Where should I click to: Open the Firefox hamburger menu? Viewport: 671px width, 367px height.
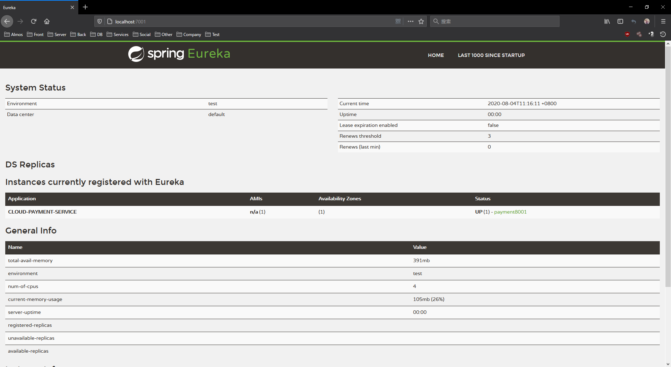[x=663, y=21]
